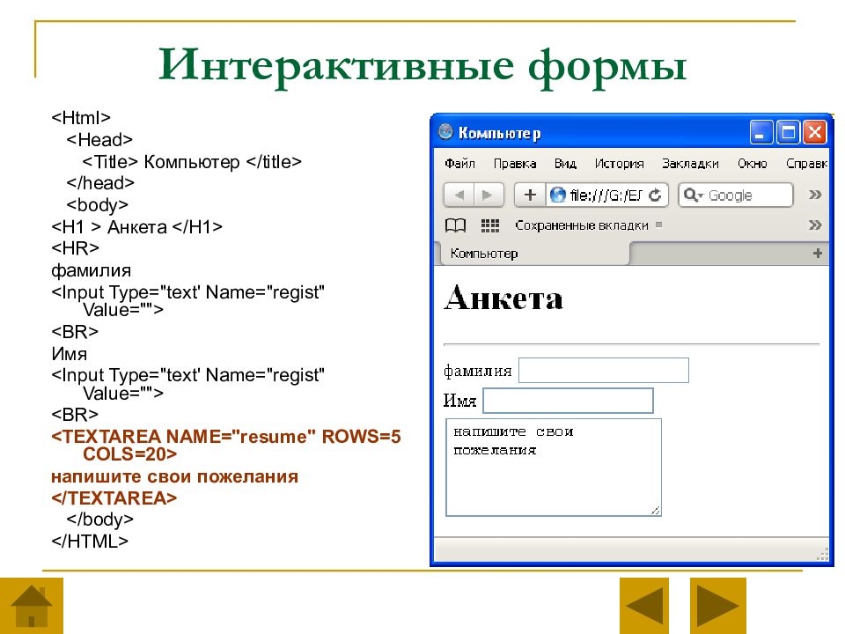Click the browser window title Компьютер

tap(500, 133)
